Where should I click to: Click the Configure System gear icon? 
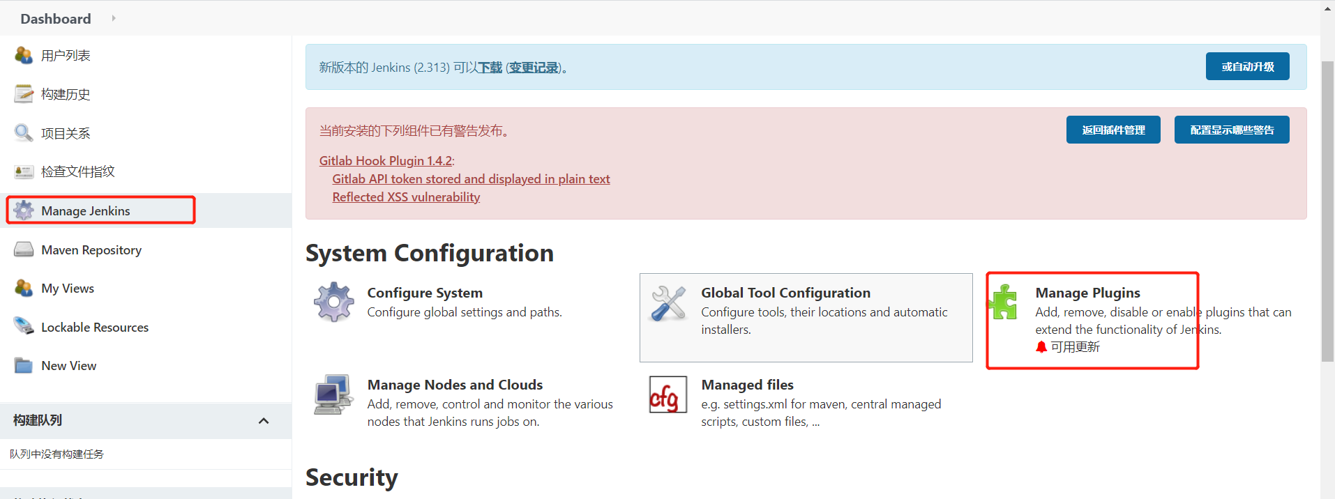click(333, 302)
